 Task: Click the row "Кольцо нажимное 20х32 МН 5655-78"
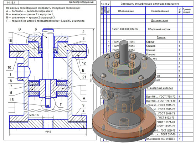161,139
